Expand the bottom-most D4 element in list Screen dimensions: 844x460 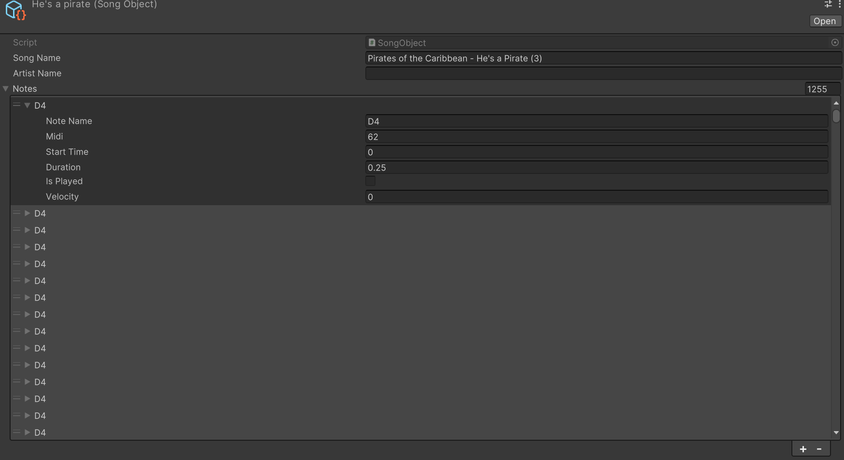tap(28, 433)
